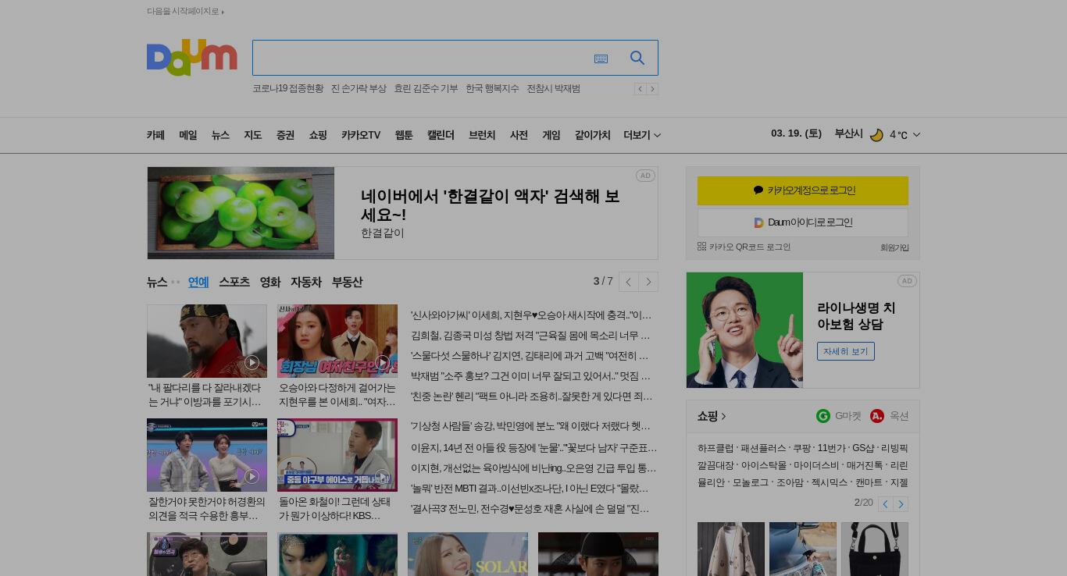
Task: Play the 오승아 video thumbnail
Action: pyautogui.click(x=337, y=341)
